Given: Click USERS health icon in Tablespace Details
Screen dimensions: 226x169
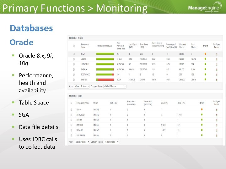Looking at the screenshot, I should pos(205,59).
